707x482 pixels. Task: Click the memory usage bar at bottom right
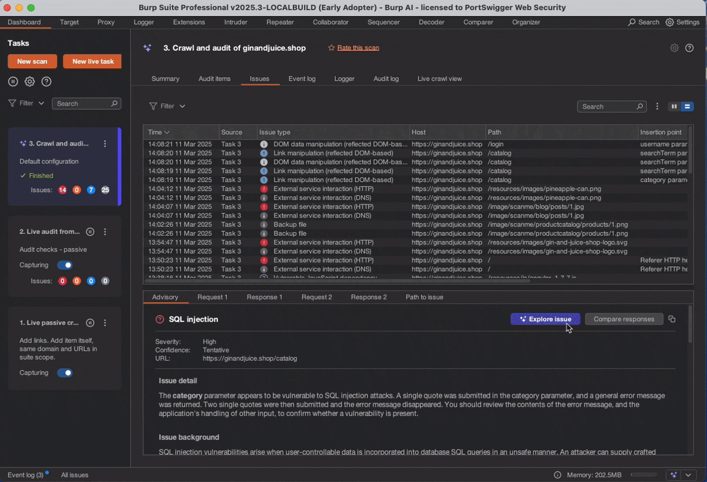[x=645, y=474]
